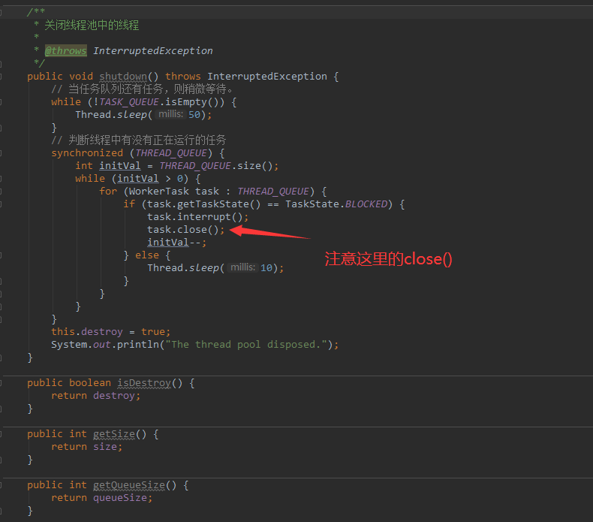
Task: Click the "The thread pool disposed." string
Action: [x=246, y=345]
